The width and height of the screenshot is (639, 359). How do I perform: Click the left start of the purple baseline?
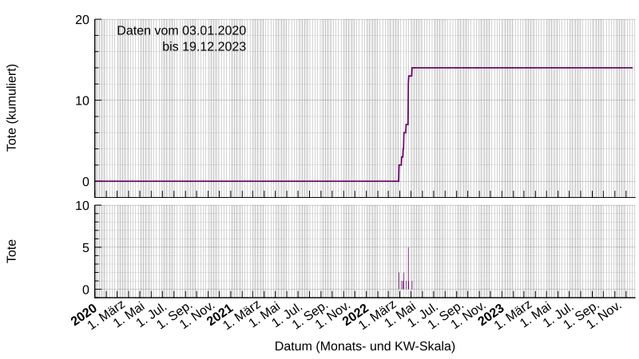[x=97, y=181]
